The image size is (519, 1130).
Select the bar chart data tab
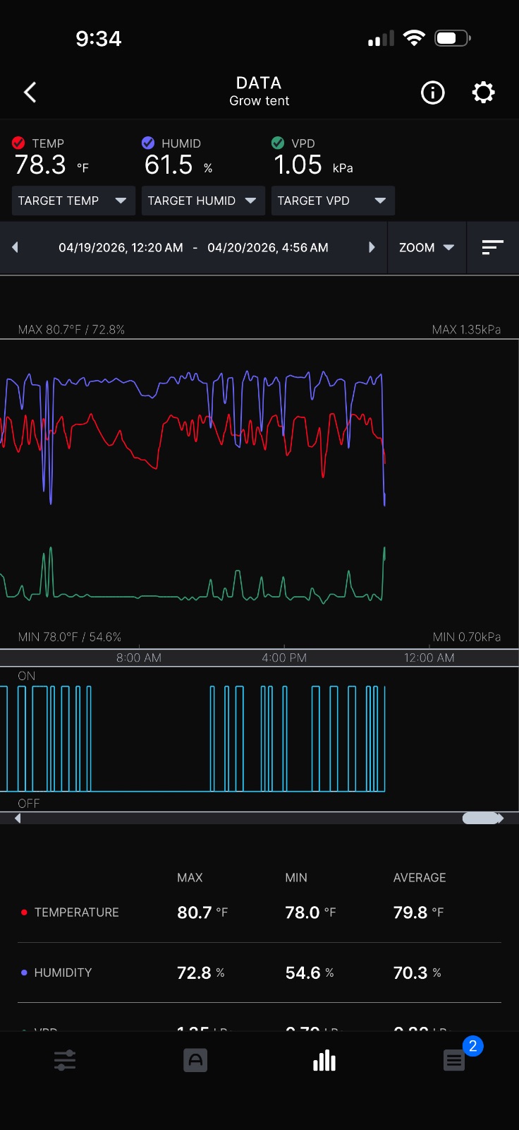pyautogui.click(x=324, y=1060)
